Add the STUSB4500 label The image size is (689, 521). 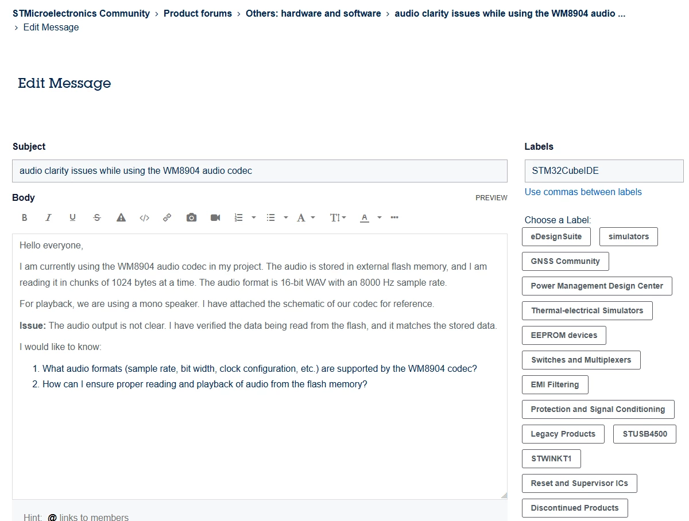(x=645, y=434)
